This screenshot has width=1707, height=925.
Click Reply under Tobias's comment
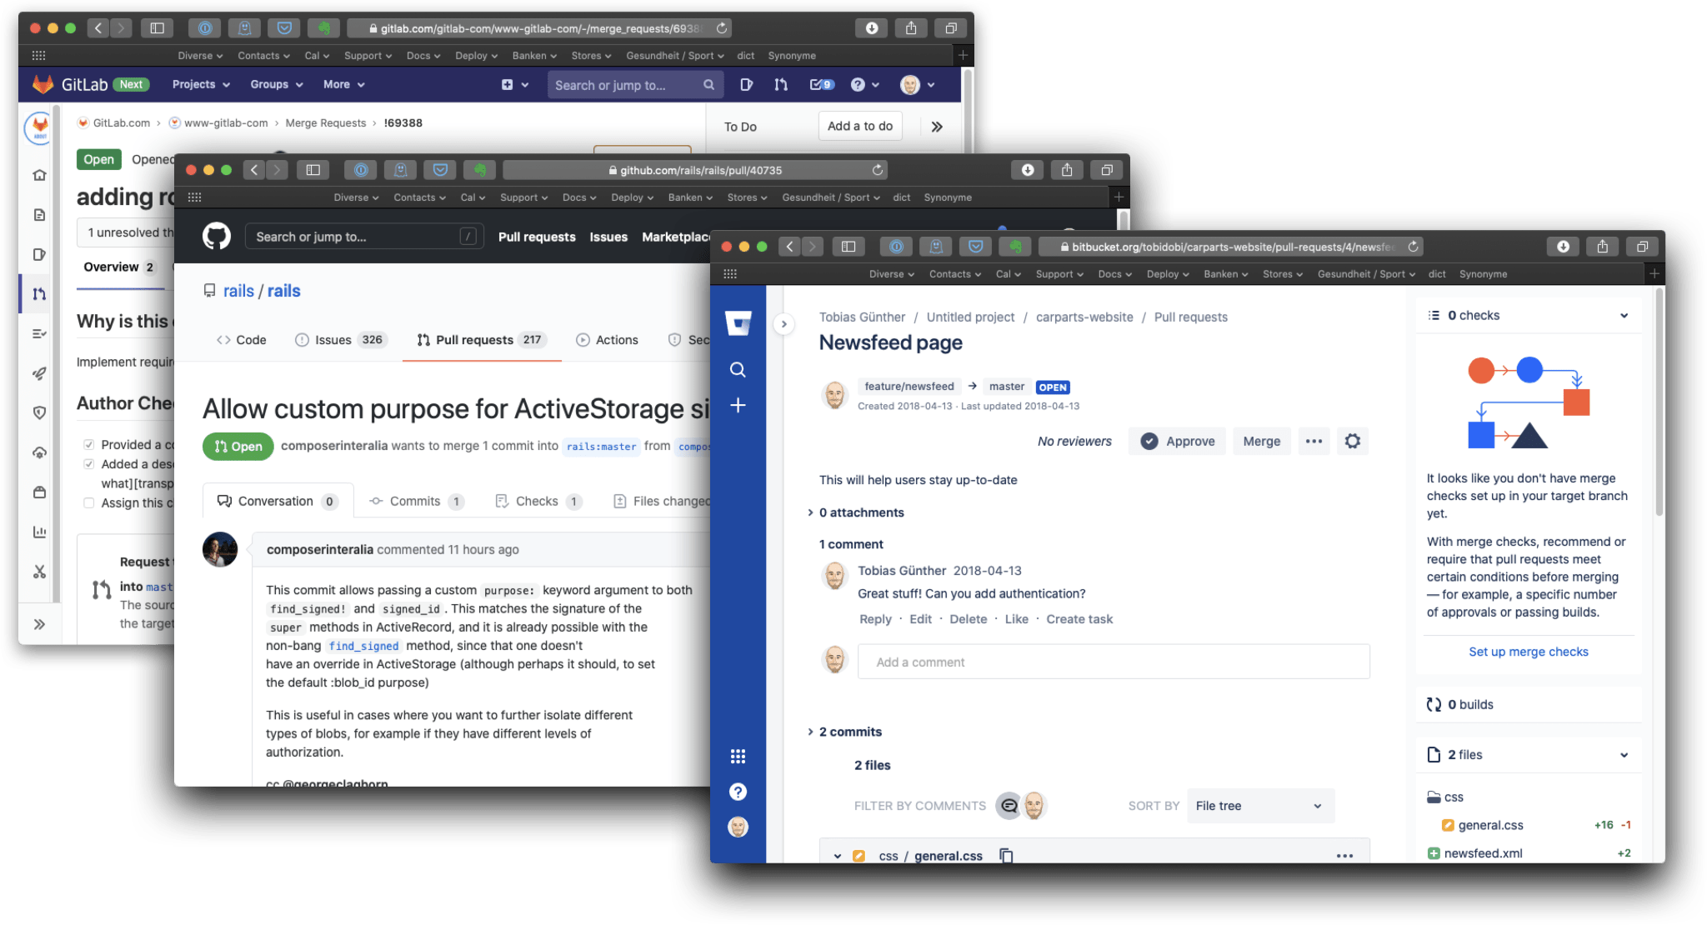[875, 619]
